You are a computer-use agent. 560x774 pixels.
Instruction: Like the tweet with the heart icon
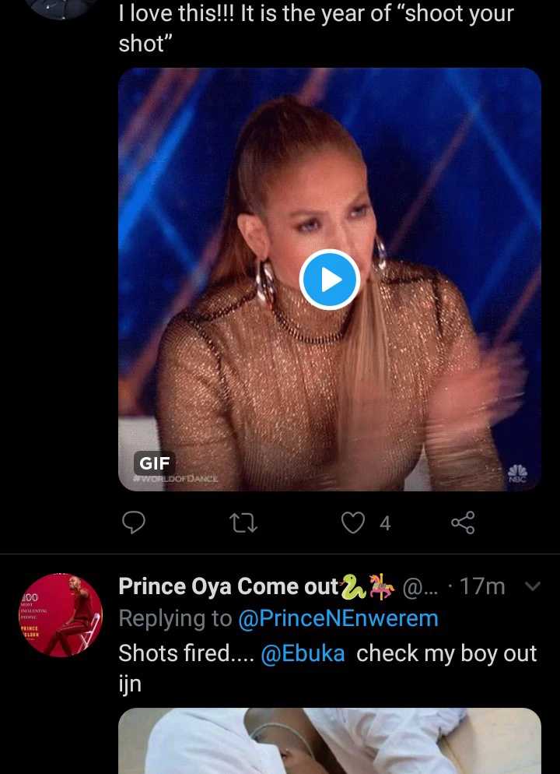353,523
